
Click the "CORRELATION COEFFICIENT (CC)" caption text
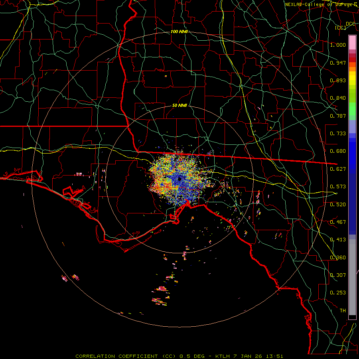(x=126, y=356)
